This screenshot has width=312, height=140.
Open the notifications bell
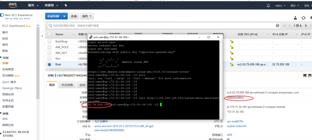click(x=268, y=5)
